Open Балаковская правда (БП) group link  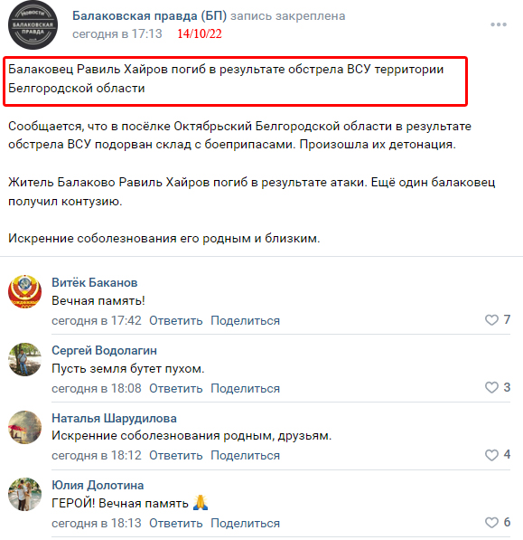point(150,16)
